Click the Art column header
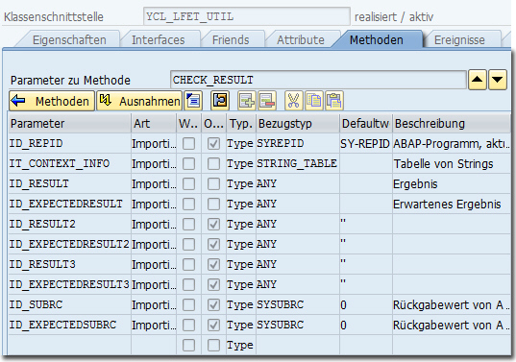This screenshot has width=516, height=362. (154, 124)
